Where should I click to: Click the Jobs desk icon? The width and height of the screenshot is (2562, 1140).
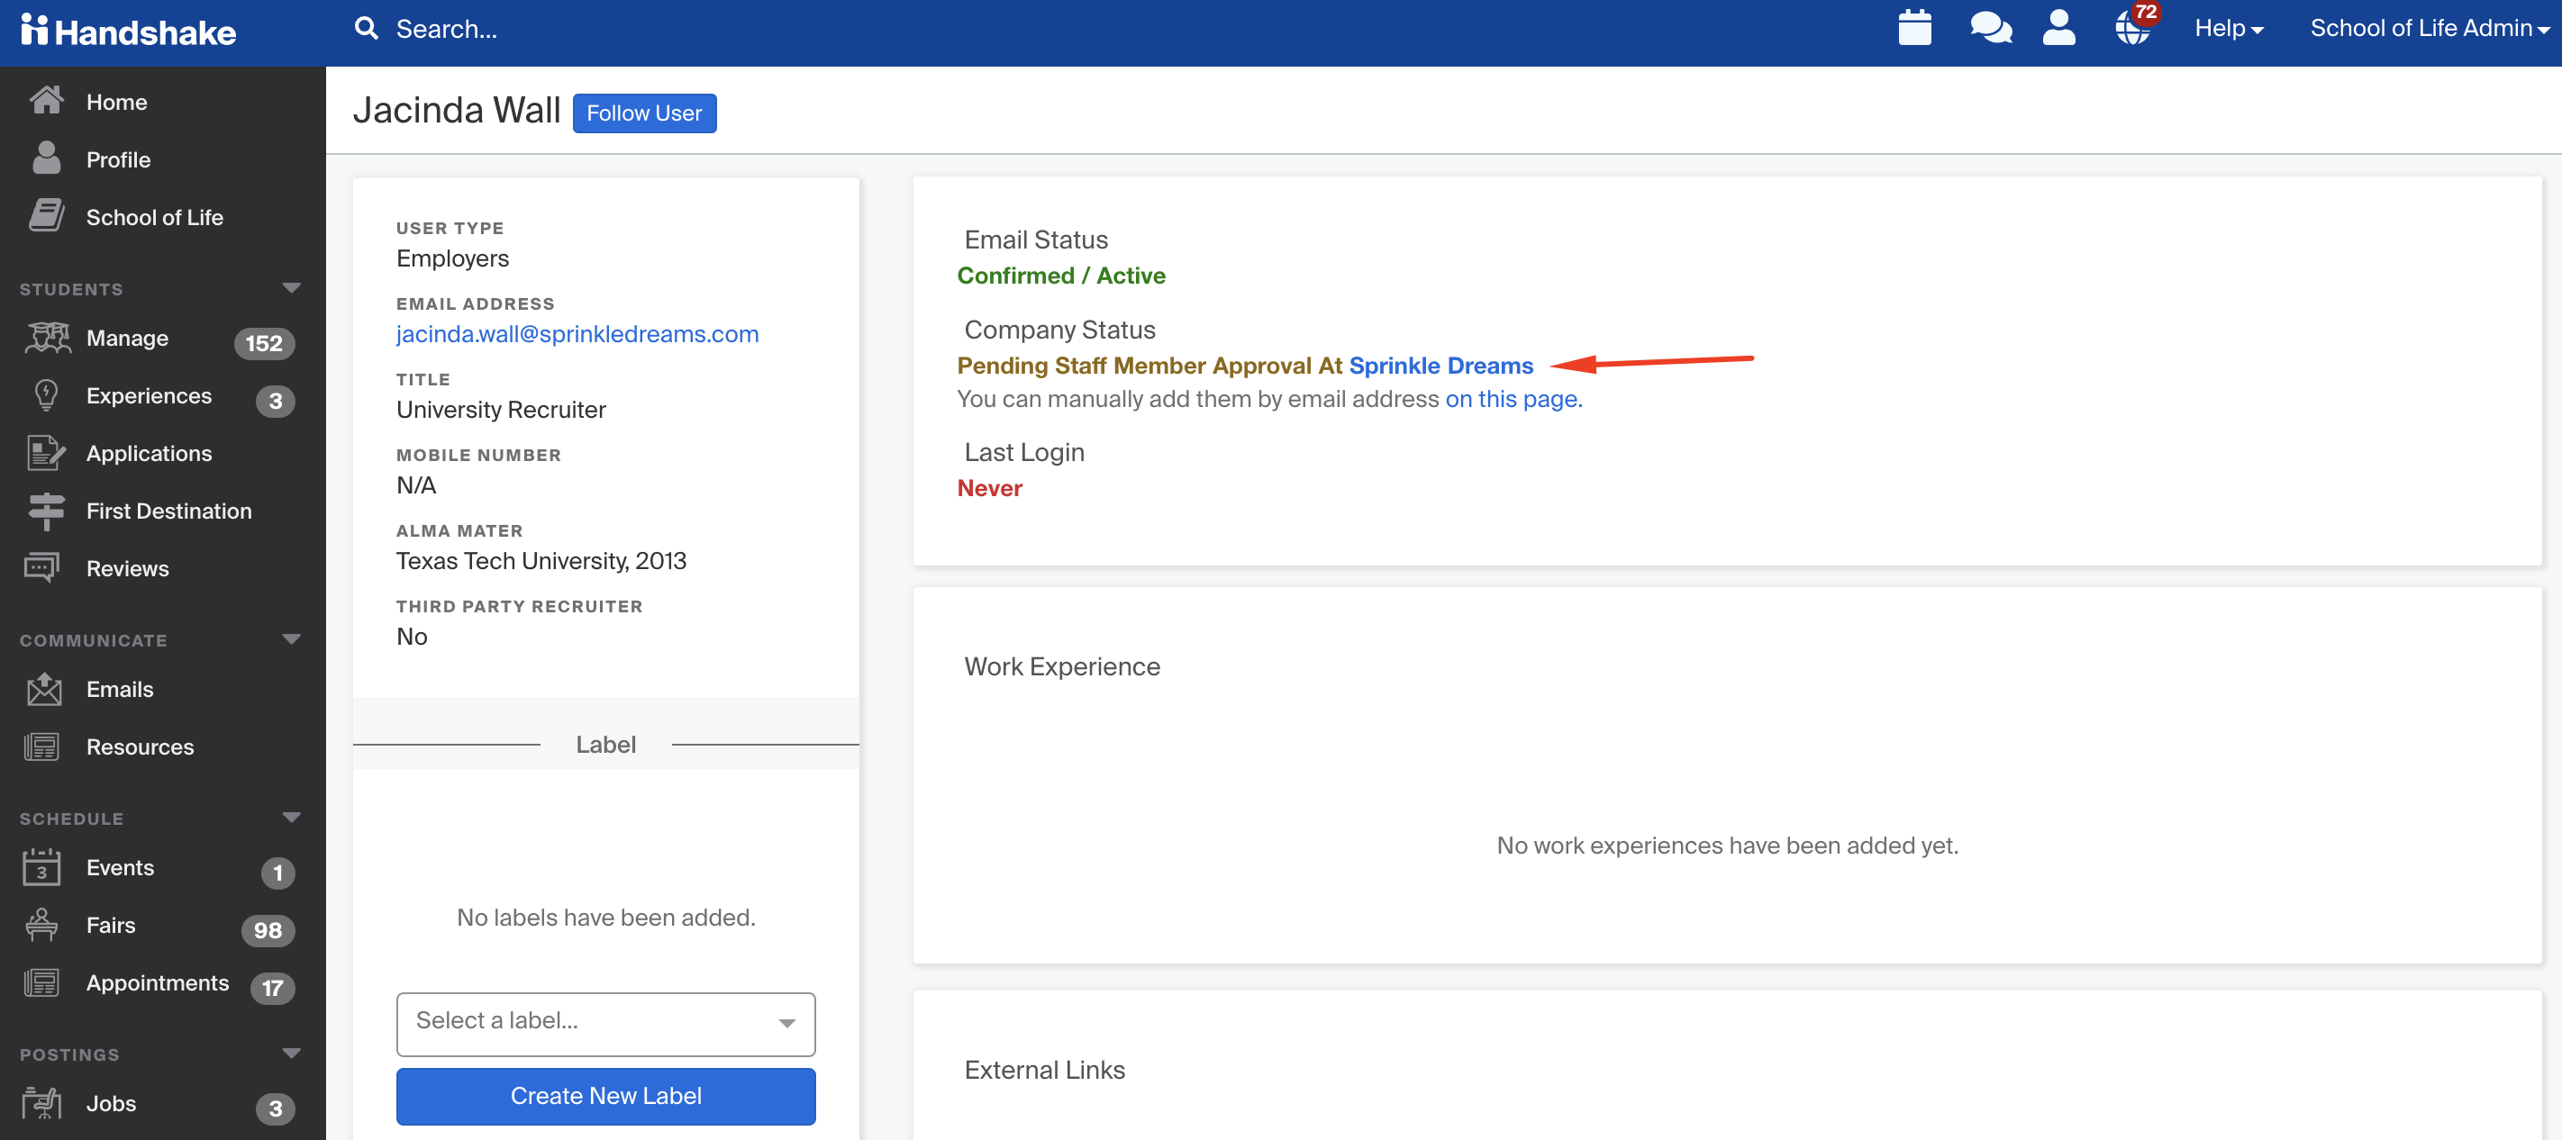[41, 1102]
